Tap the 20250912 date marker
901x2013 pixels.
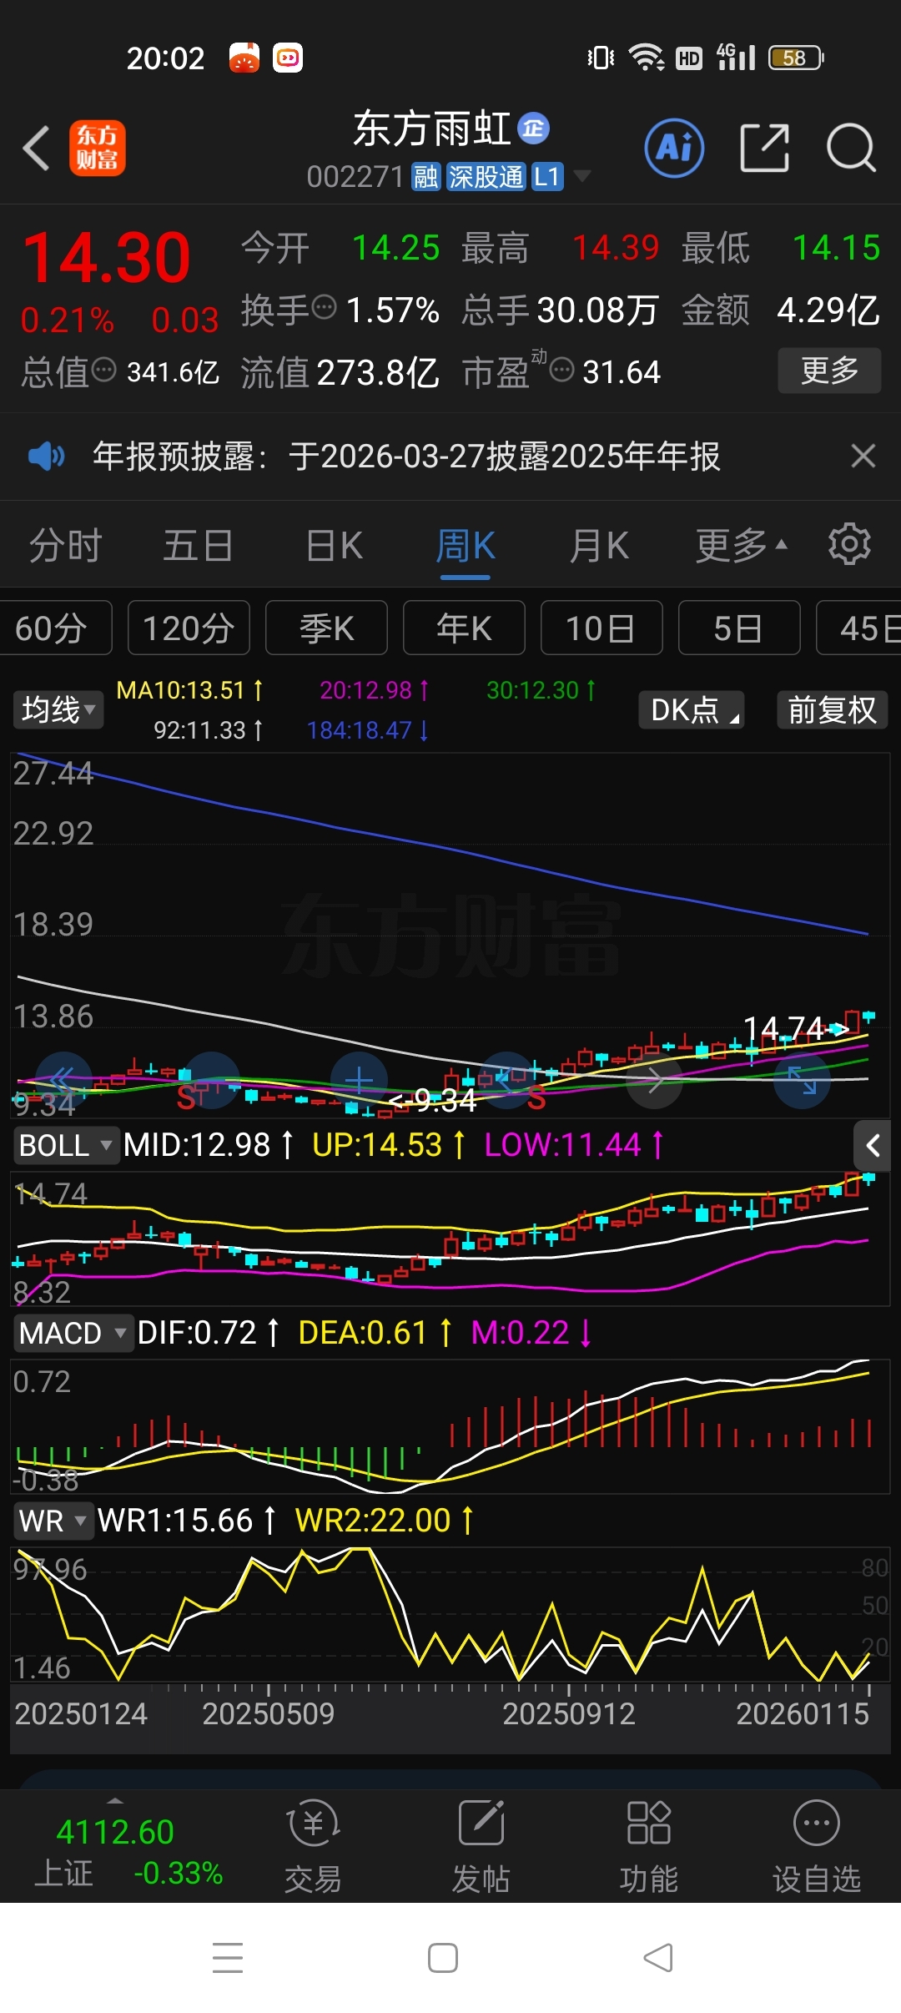click(x=569, y=1713)
